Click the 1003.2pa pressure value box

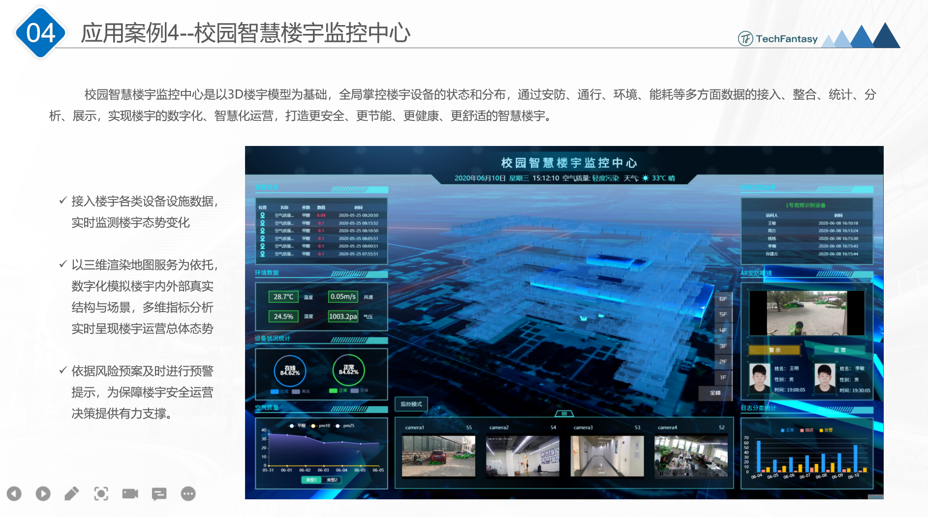click(343, 316)
